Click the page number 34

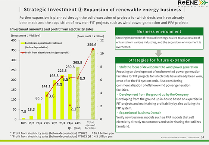202,137
